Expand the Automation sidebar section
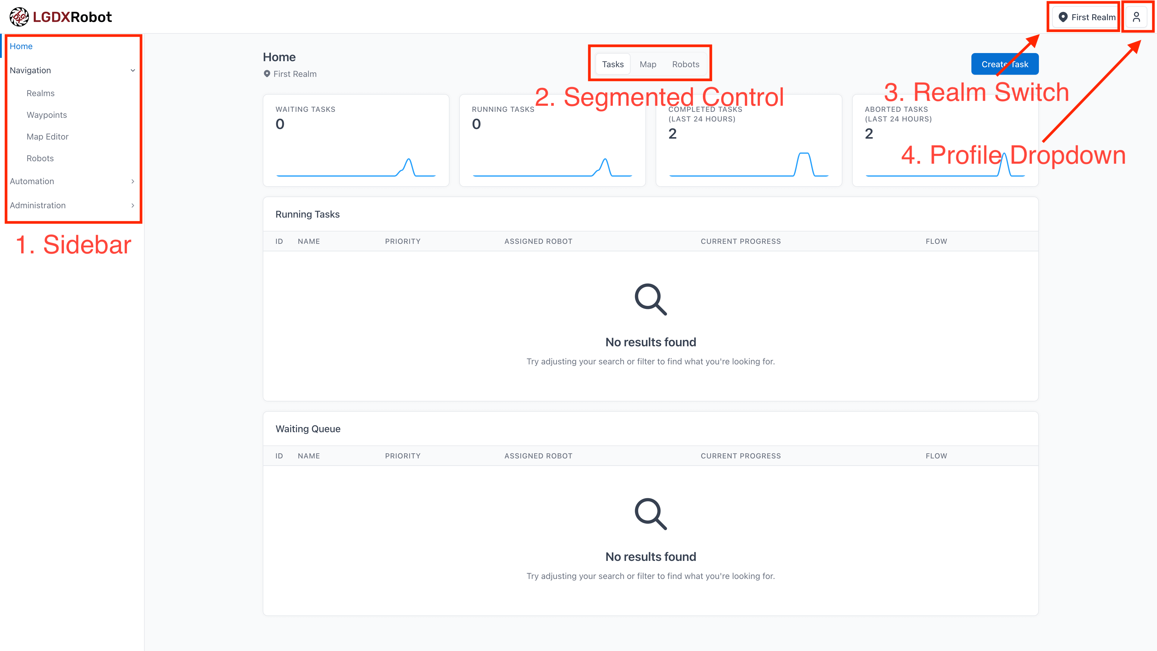The width and height of the screenshot is (1157, 651). (133, 181)
